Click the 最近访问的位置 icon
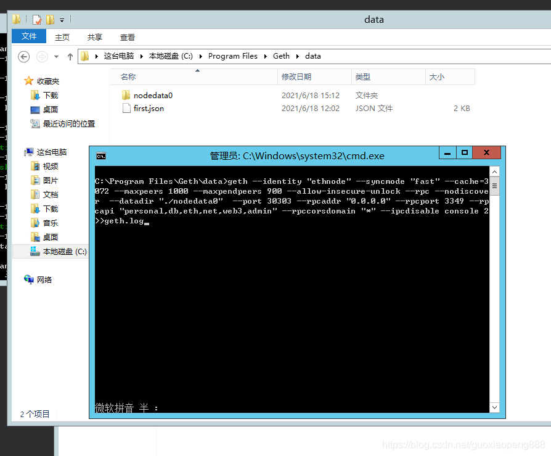 tap(35, 123)
